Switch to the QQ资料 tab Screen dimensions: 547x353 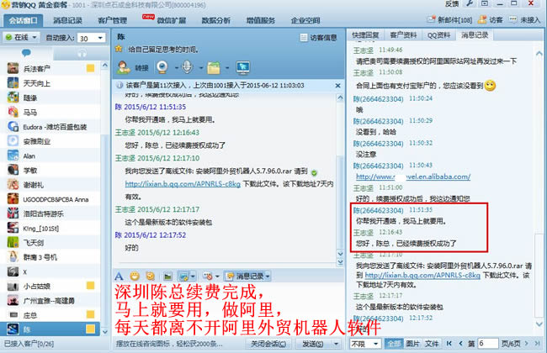(438, 35)
